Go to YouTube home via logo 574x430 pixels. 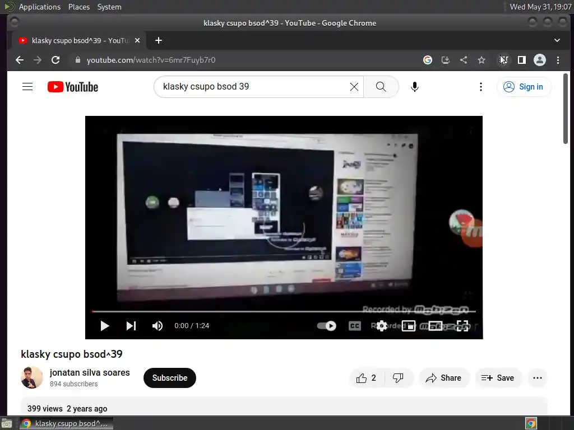click(73, 87)
